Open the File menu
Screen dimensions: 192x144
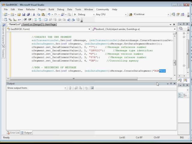point(6,9)
